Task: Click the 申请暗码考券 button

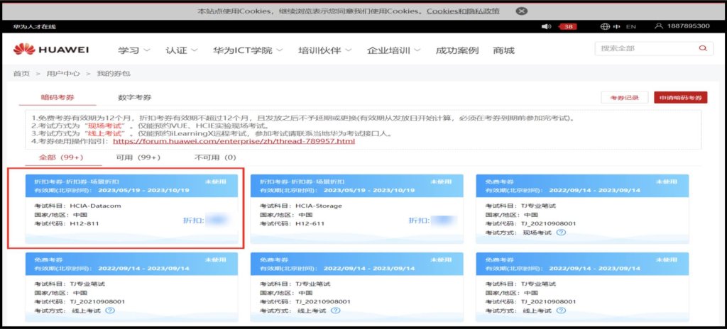Action: point(680,98)
